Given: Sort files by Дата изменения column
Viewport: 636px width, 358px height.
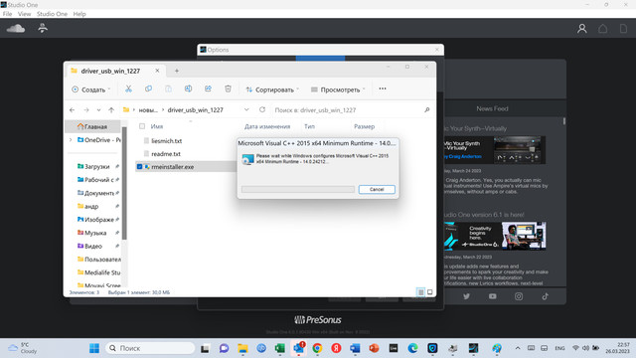Looking at the screenshot, I should [x=267, y=126].
